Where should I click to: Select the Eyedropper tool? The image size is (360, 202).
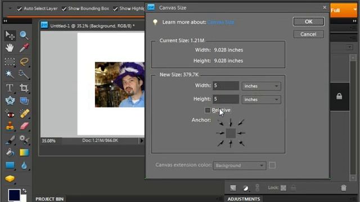coord(24,48)
